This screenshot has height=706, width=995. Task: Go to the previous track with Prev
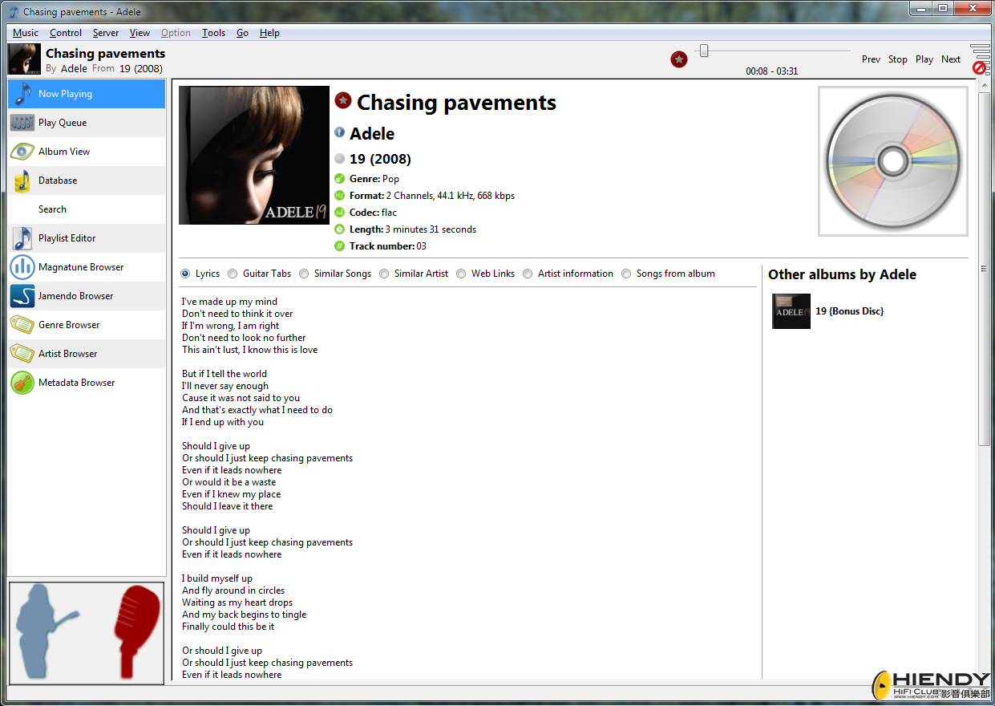(871, 59)
